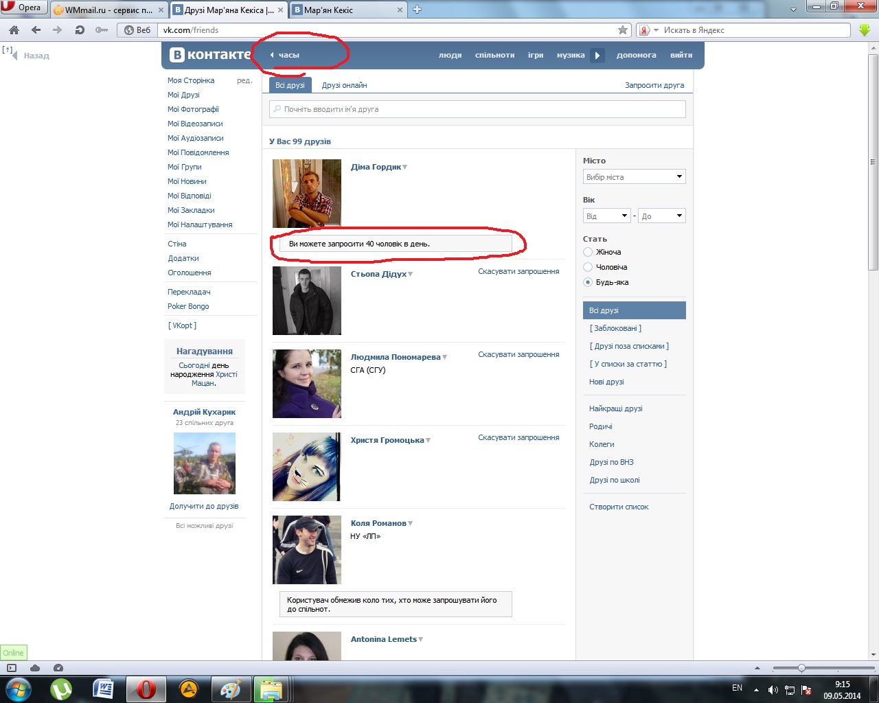The image size is (879, 703).
Task: Cancel invitation for Христя Громоцька
Action: tap(519, 438)
